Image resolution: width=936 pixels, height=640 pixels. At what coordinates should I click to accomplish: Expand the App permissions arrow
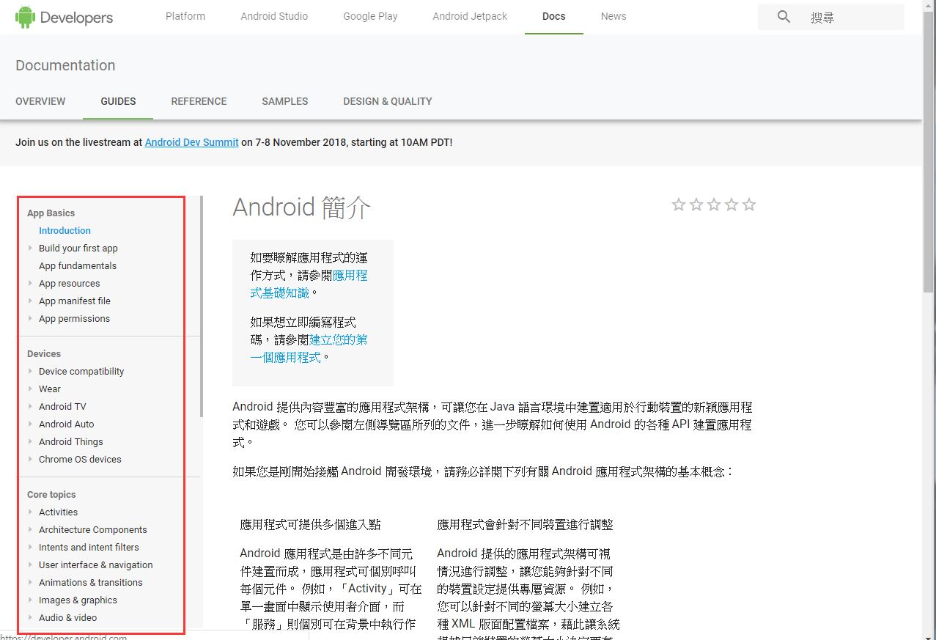tap(30, 318)
